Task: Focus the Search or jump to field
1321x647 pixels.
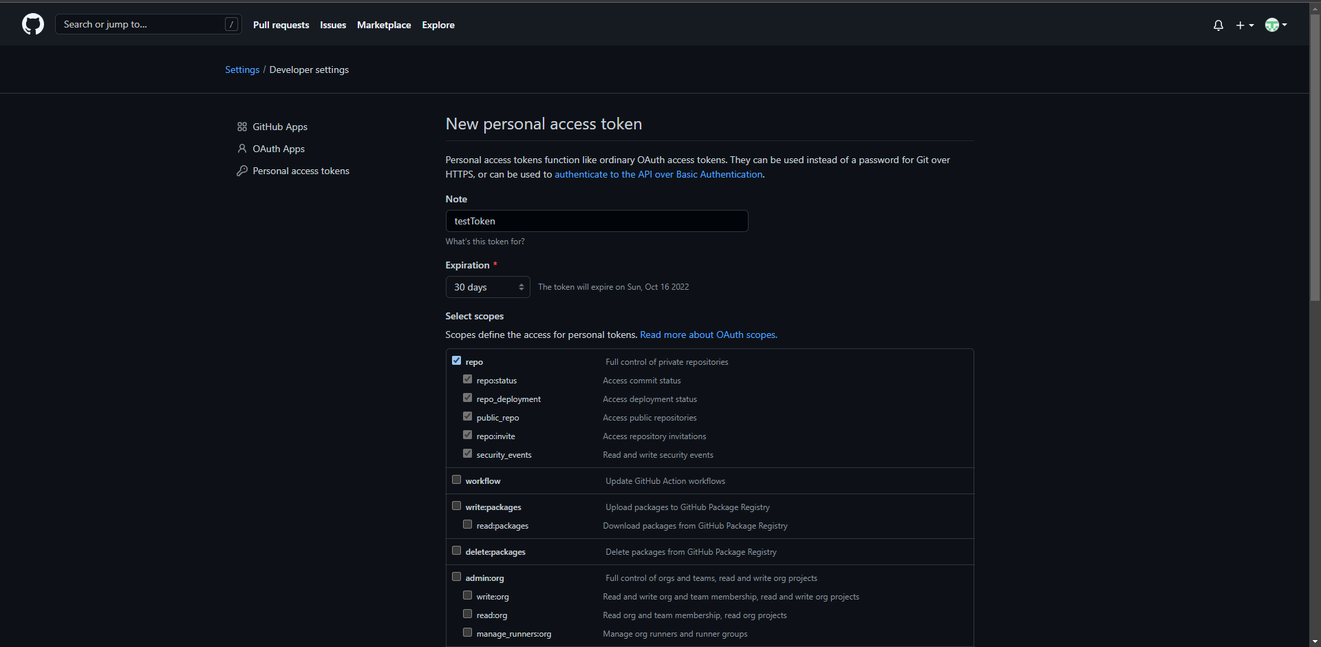Action: 149,25
